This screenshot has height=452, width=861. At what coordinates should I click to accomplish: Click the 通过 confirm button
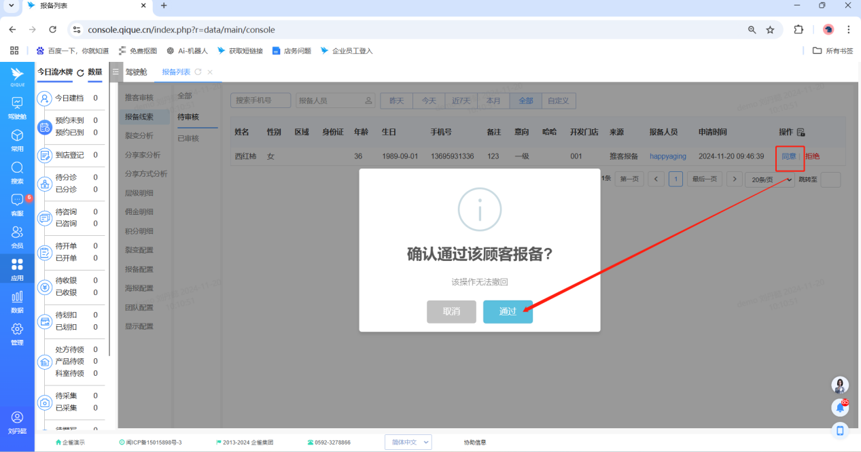(x=508, y=311)
